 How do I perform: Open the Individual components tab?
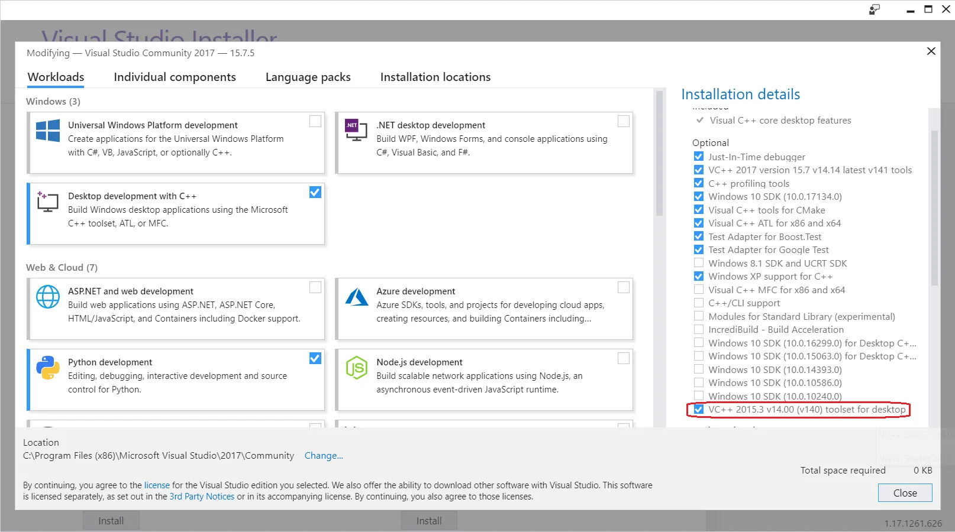point(175,77)
